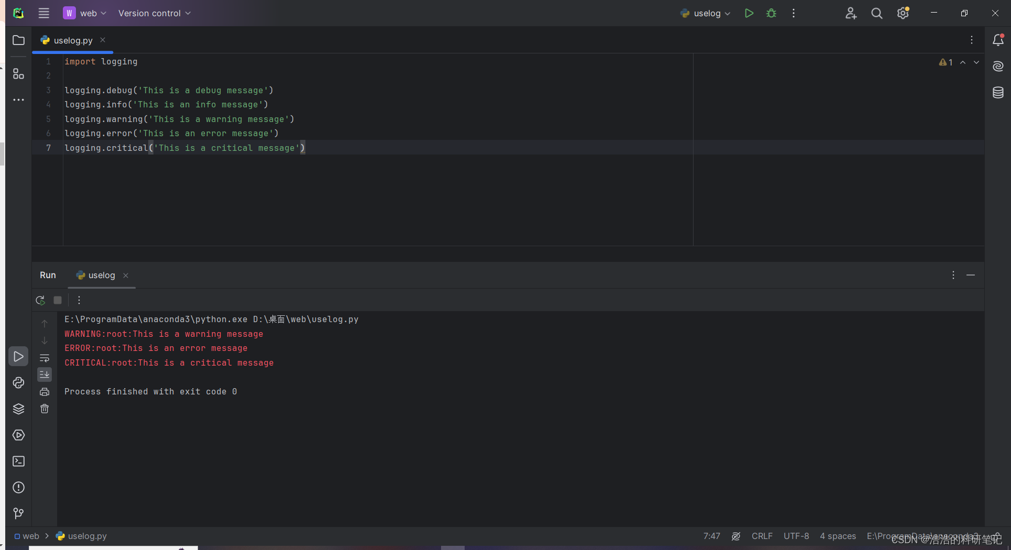Viewport: 1011px width, 550px height.
Task: Close the uselog Run tab
Action: (126, 276)
